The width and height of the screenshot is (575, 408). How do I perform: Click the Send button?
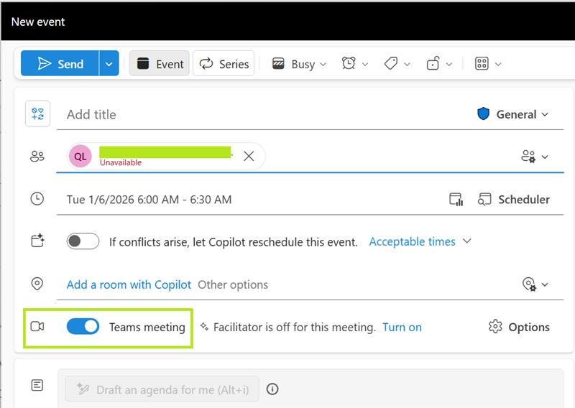[60, 64]
